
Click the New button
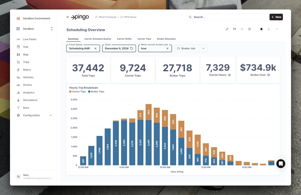276,17
